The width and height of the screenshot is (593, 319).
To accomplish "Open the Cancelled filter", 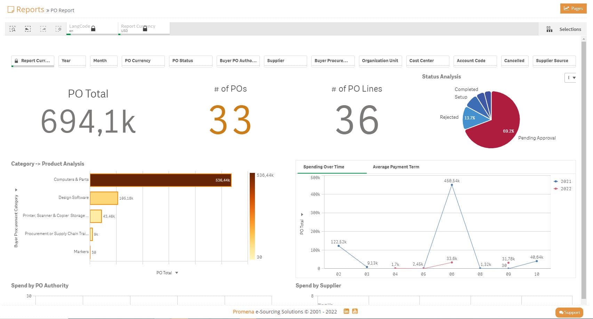I will pos(515,61).
